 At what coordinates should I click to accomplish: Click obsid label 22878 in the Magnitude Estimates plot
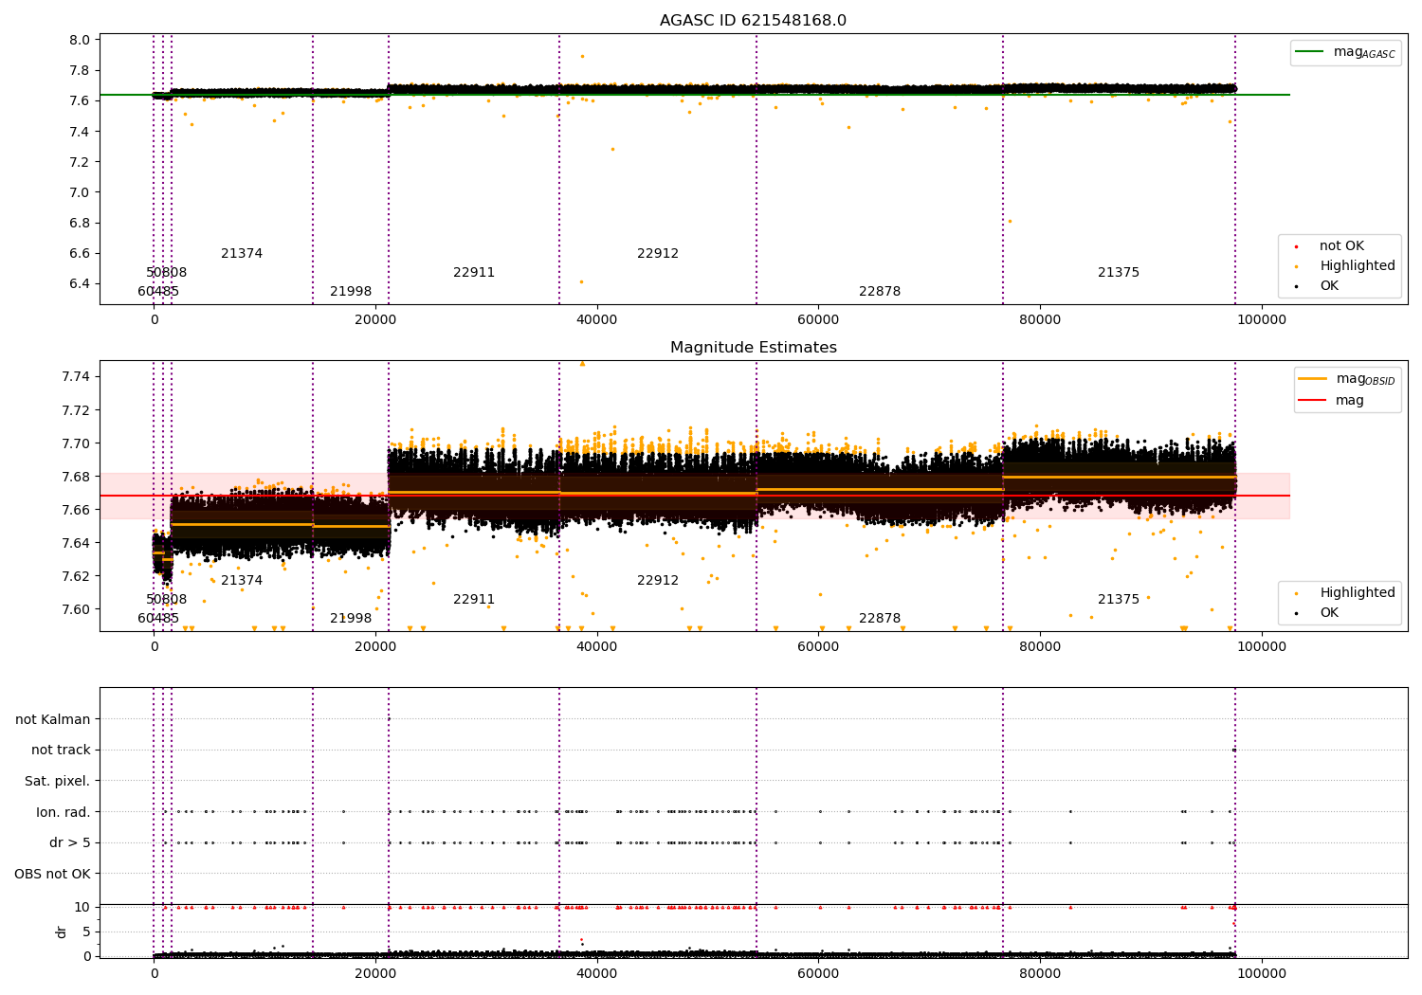tap(880, 619)
